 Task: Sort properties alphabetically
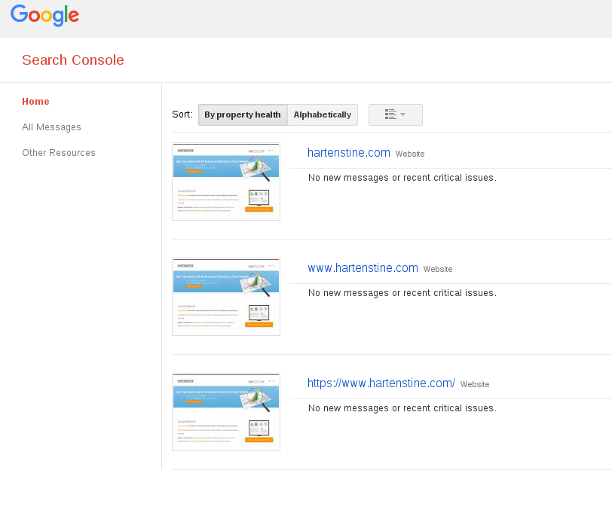click(x=323, y=114)
